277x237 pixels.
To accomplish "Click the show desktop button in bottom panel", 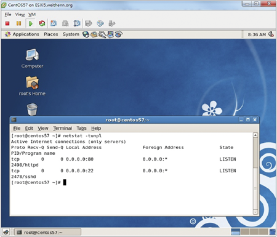I will (6, 232).
